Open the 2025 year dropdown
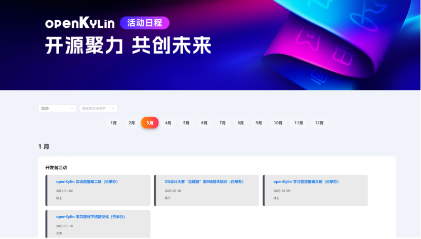The height and width of the screenshot is (239, 421). pyautogui.click(x=57, y=108)
